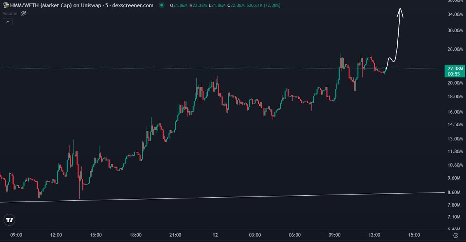The image size is (466, 242).
Task: Click the 20.00M price axis label
Action: (455, 83)
